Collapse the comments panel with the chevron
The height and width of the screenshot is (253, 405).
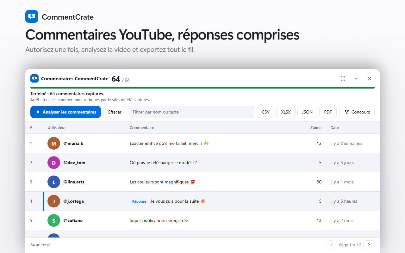(x=356, y=78)
